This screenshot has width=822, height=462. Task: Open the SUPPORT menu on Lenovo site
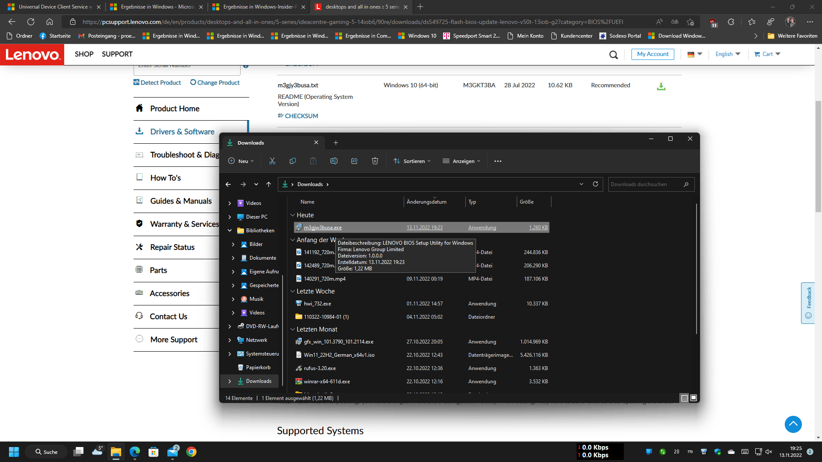tap(117, 54)
